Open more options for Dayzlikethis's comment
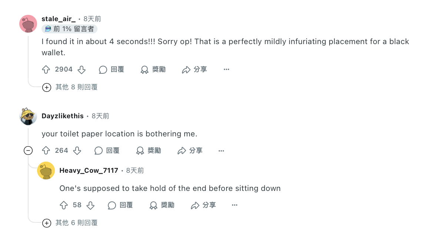Screen dimensions: 430x238 (x=221, y=151)
